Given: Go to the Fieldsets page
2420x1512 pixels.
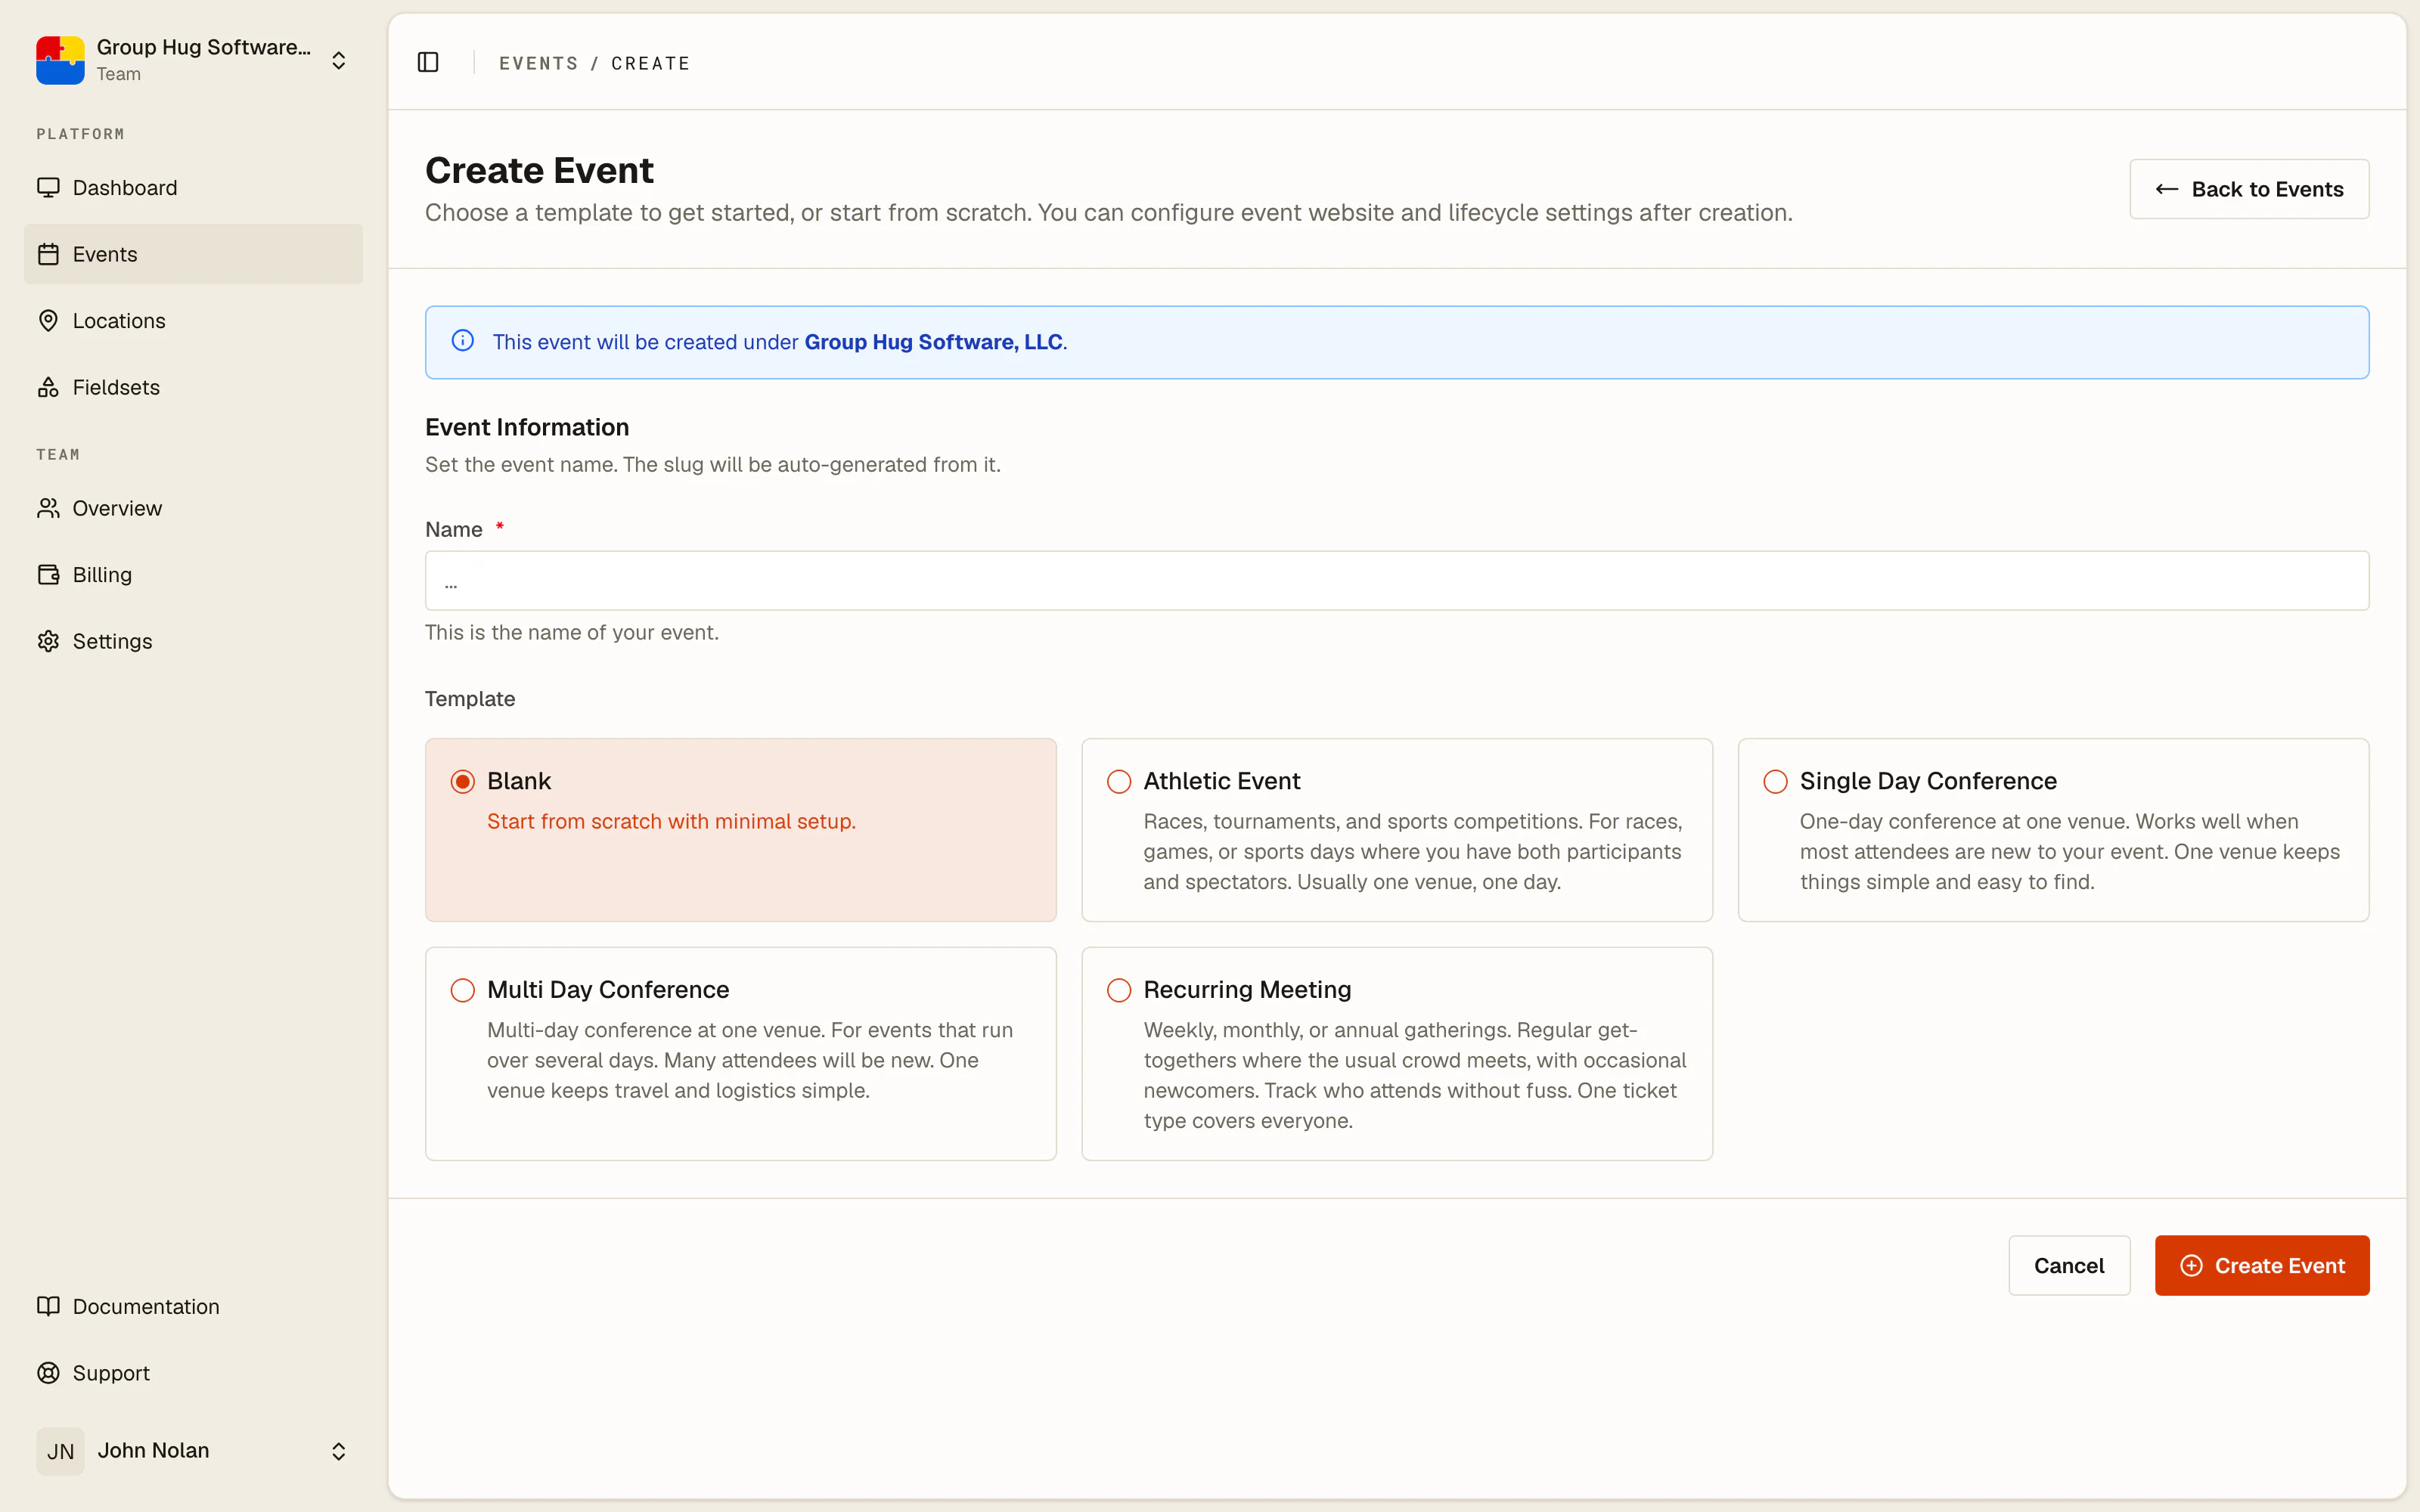Looking at the screenshot, I should 193,387.
